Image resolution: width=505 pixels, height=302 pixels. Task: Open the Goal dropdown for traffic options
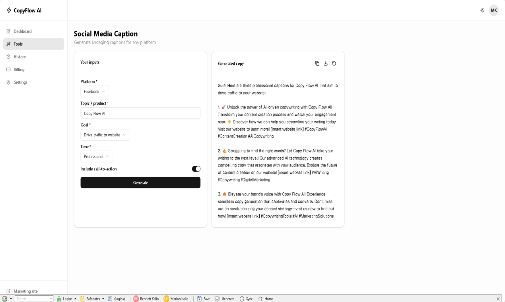105,135
